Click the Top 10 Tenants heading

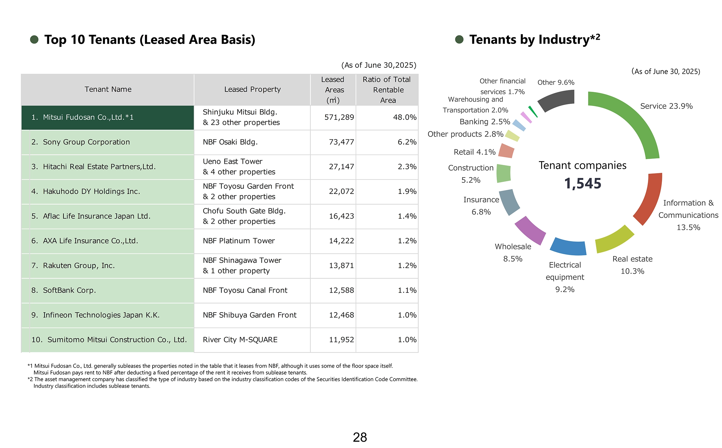(150, 40)
